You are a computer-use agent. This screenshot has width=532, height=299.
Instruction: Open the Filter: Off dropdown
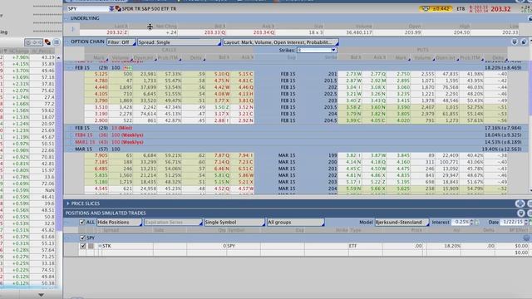121,42
